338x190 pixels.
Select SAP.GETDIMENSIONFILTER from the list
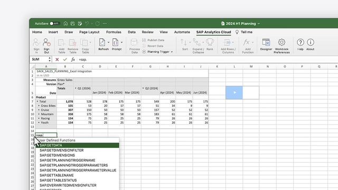(78, 150)
